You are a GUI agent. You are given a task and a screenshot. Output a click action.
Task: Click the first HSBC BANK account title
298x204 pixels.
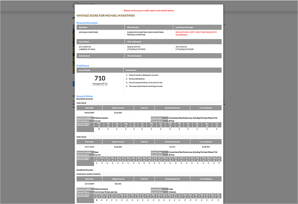coord(82,103)
